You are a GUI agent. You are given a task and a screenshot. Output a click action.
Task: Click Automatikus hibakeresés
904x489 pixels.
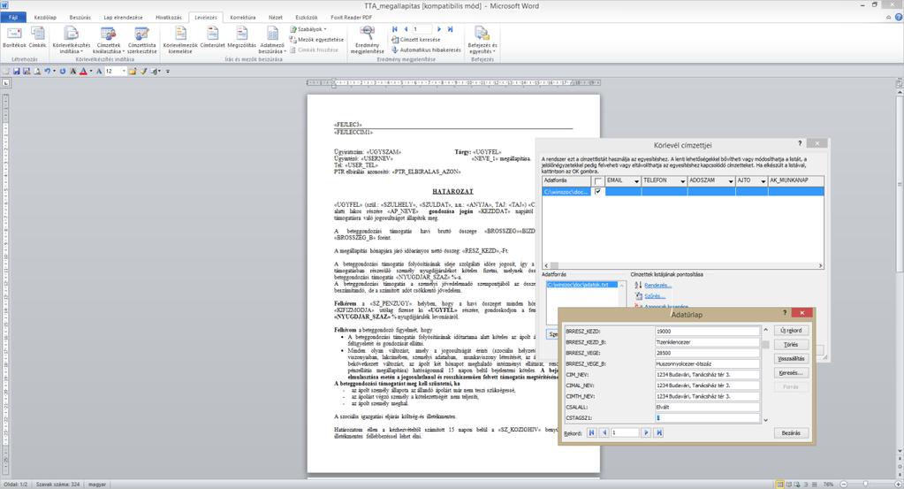pyautogui.click(x=426, y=50)
